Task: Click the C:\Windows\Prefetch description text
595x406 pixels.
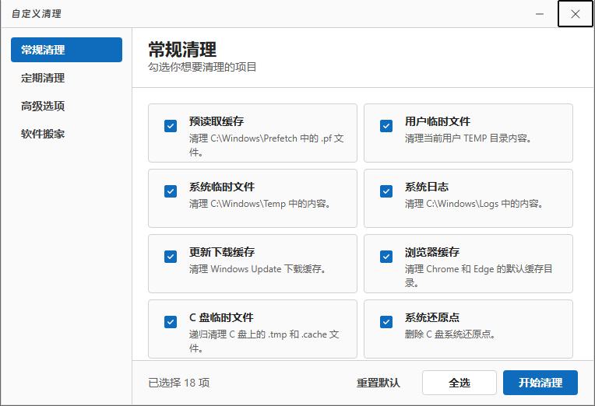Action: click(x=266, y=145)
